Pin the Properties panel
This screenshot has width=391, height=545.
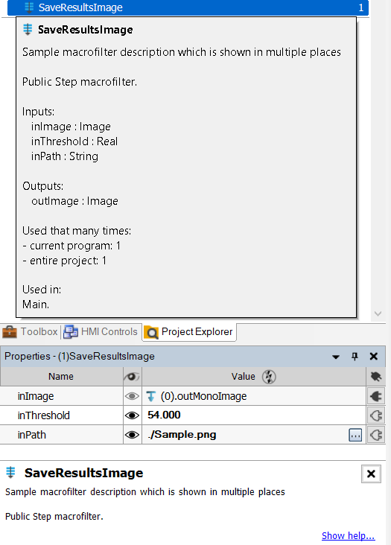(x=355, y=357)
